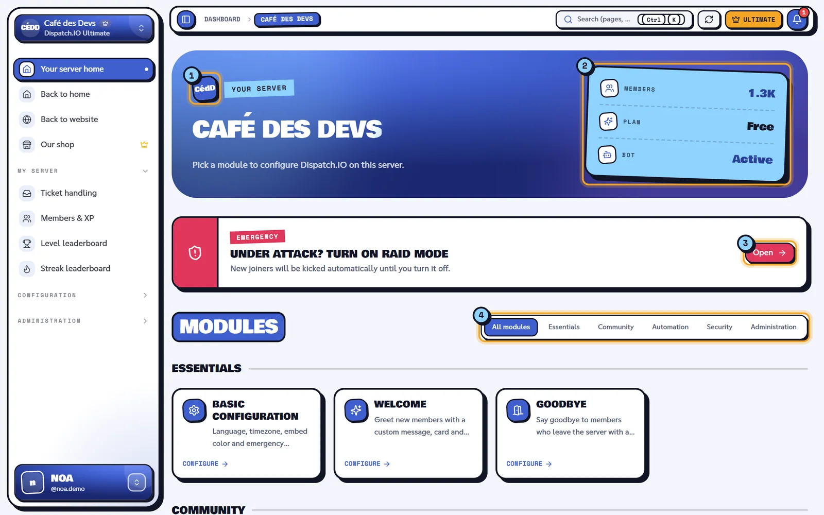824x515 pixels.
Task: Click the sparkle icon on Welcome card
Action: click(356, 410)
